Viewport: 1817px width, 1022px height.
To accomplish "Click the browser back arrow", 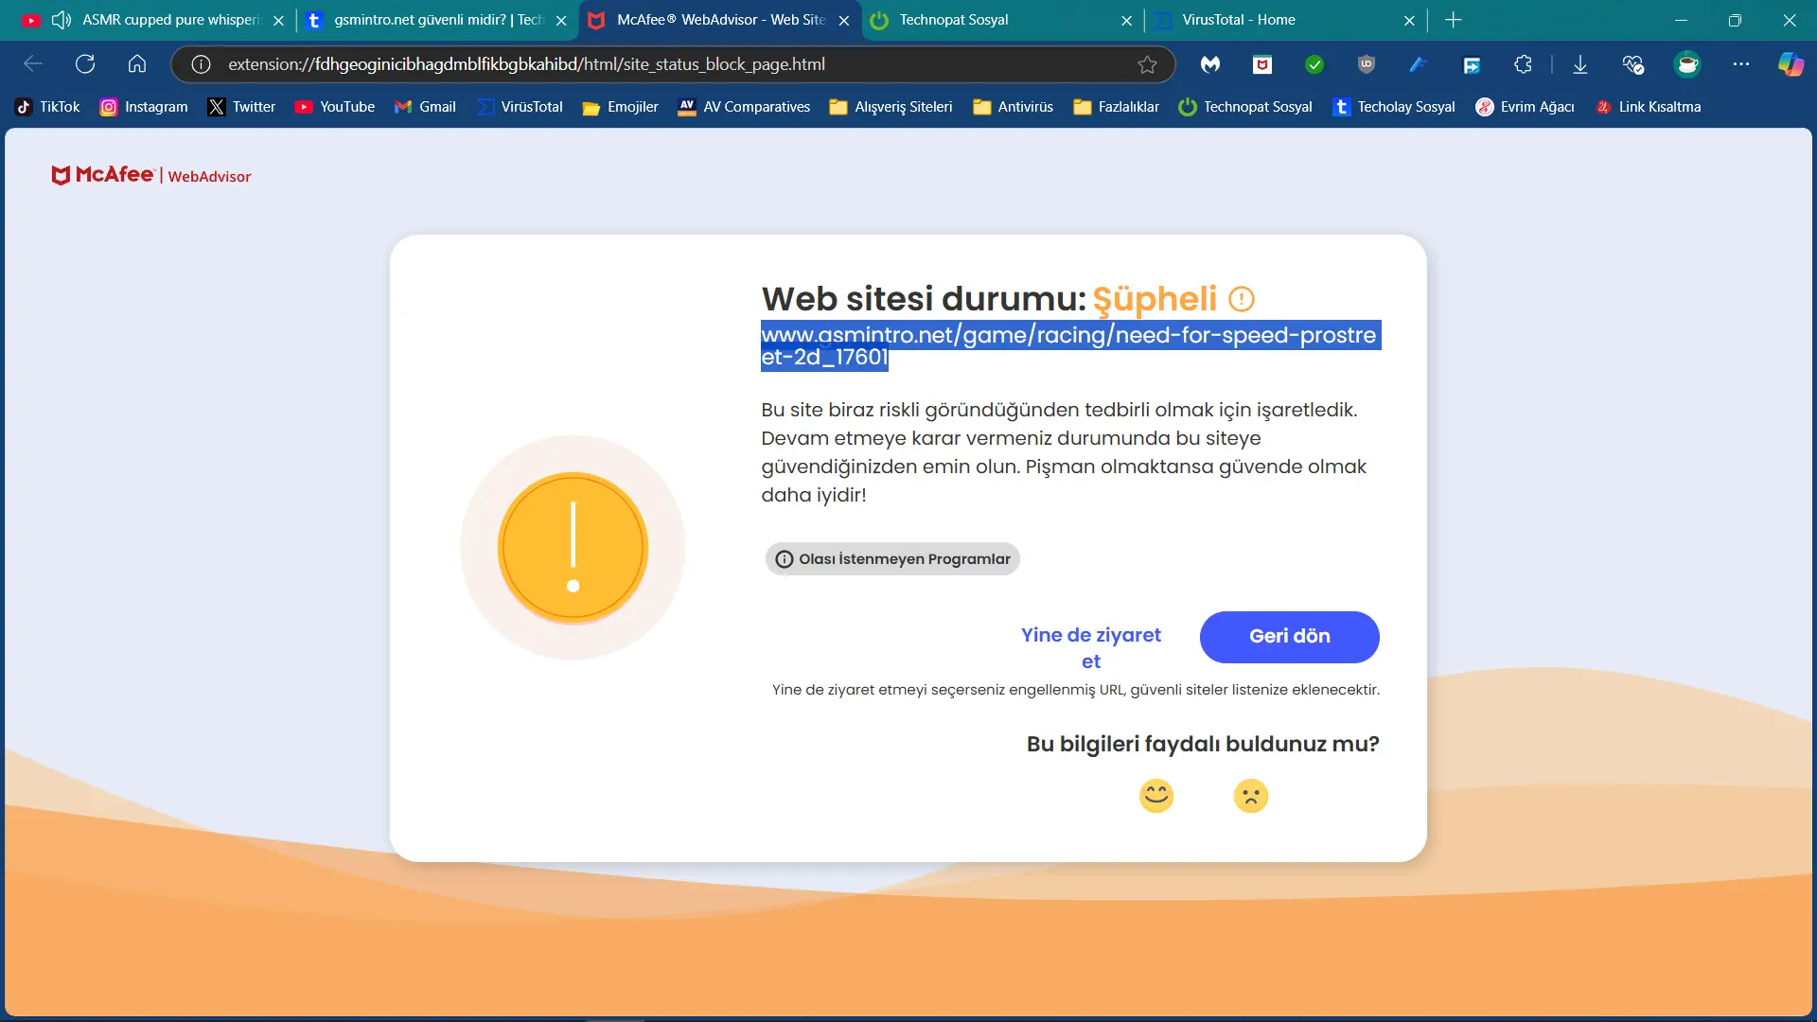I will coord(33,64).
